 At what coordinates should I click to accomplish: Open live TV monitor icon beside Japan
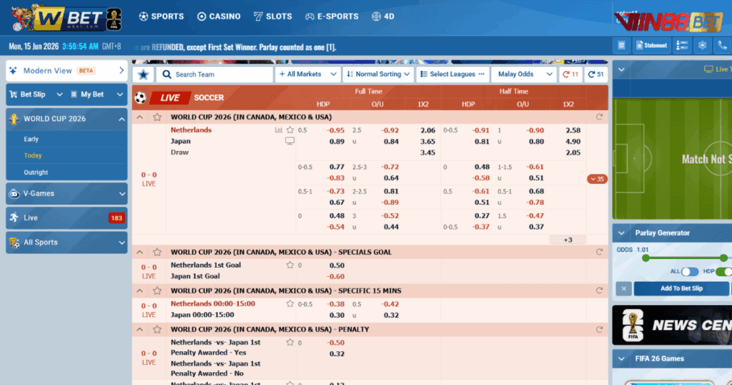(x=290, y=141)
